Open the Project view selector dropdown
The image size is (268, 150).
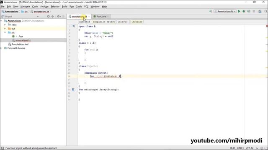tap(38, 17)
